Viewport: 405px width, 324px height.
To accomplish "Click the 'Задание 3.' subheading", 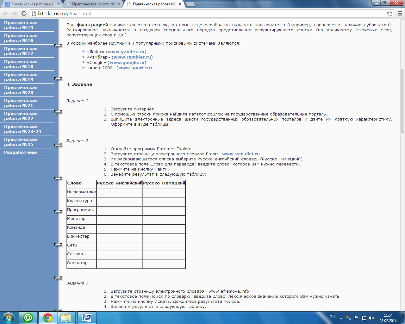I will point(78,283).
